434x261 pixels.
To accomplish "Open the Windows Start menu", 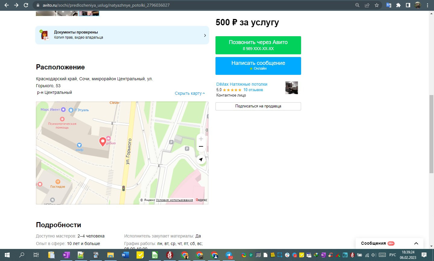I will click(x=7, y=255).
